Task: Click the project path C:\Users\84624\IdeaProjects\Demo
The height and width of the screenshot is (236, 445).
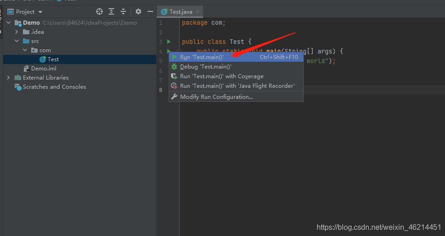Action: point(90,23)
